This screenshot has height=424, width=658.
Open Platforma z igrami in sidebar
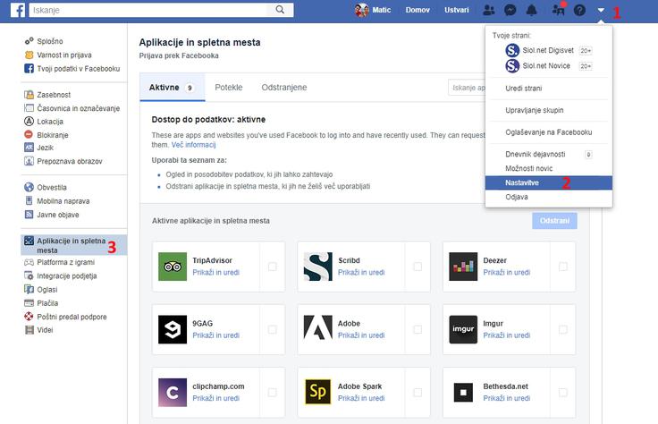point(60,262)
